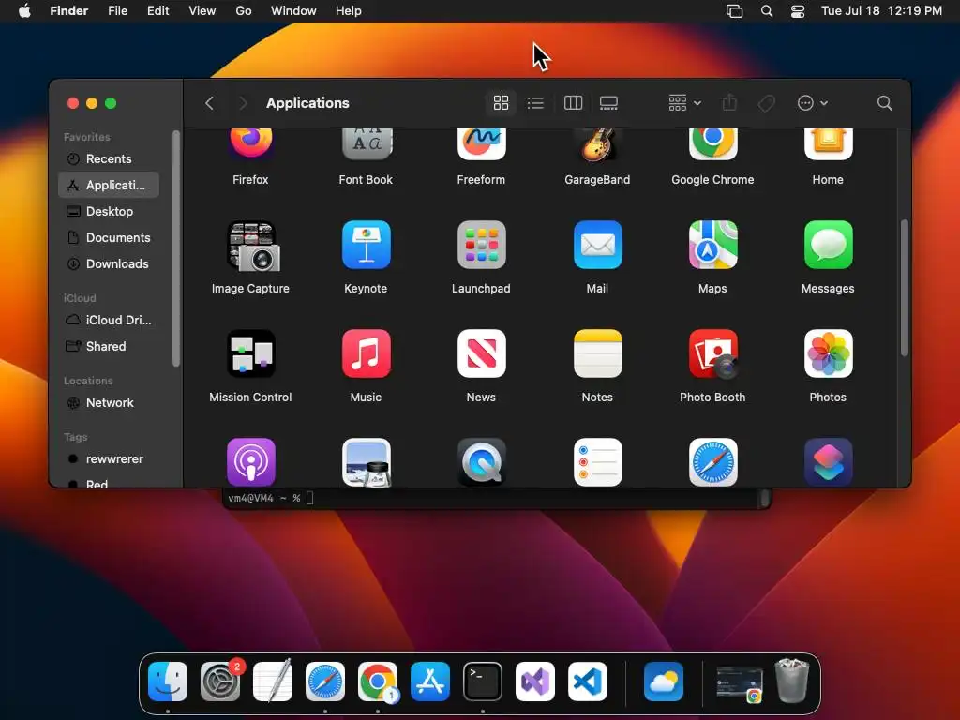Select the News app icon

point(481,353)
